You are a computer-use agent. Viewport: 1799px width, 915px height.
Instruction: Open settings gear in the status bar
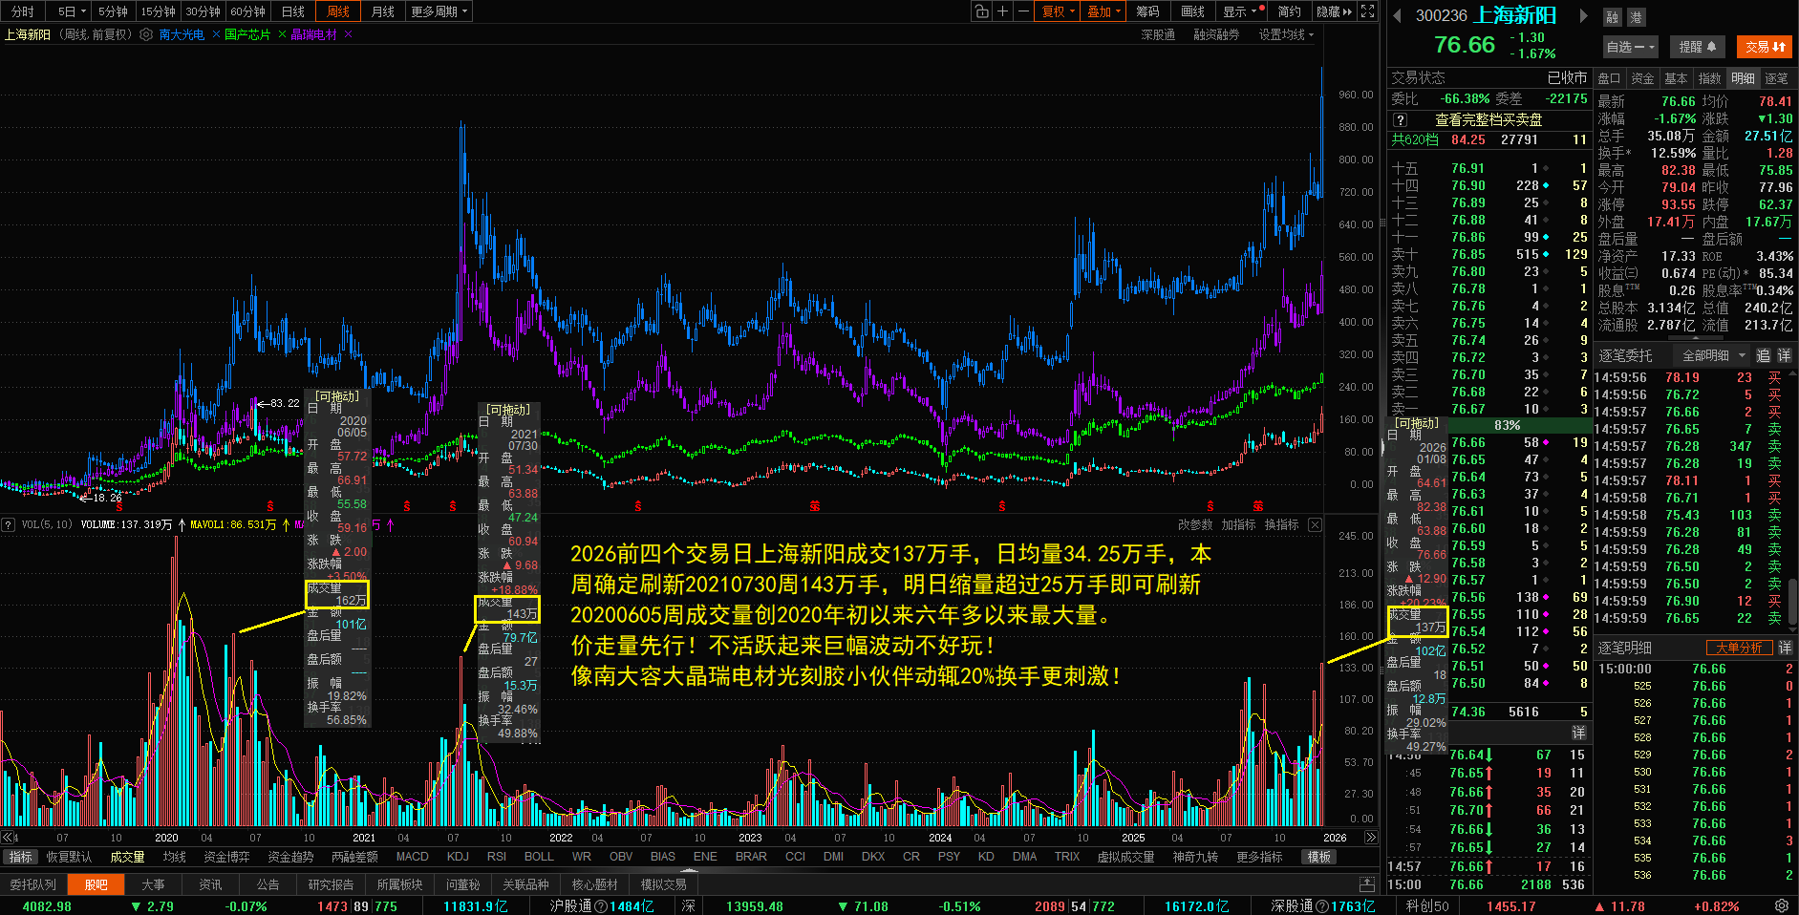(1782, 905)
